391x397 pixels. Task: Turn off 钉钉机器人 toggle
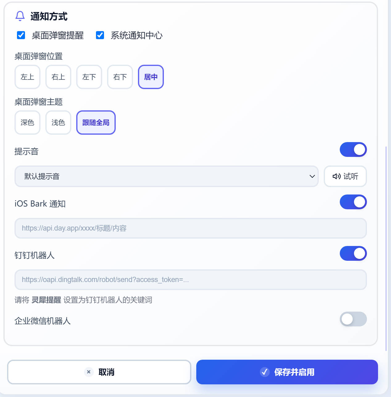[353, 253]
